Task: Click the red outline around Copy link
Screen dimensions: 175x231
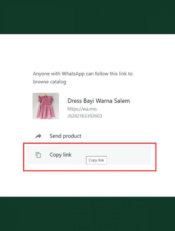Action: click(x=90, y=143)
